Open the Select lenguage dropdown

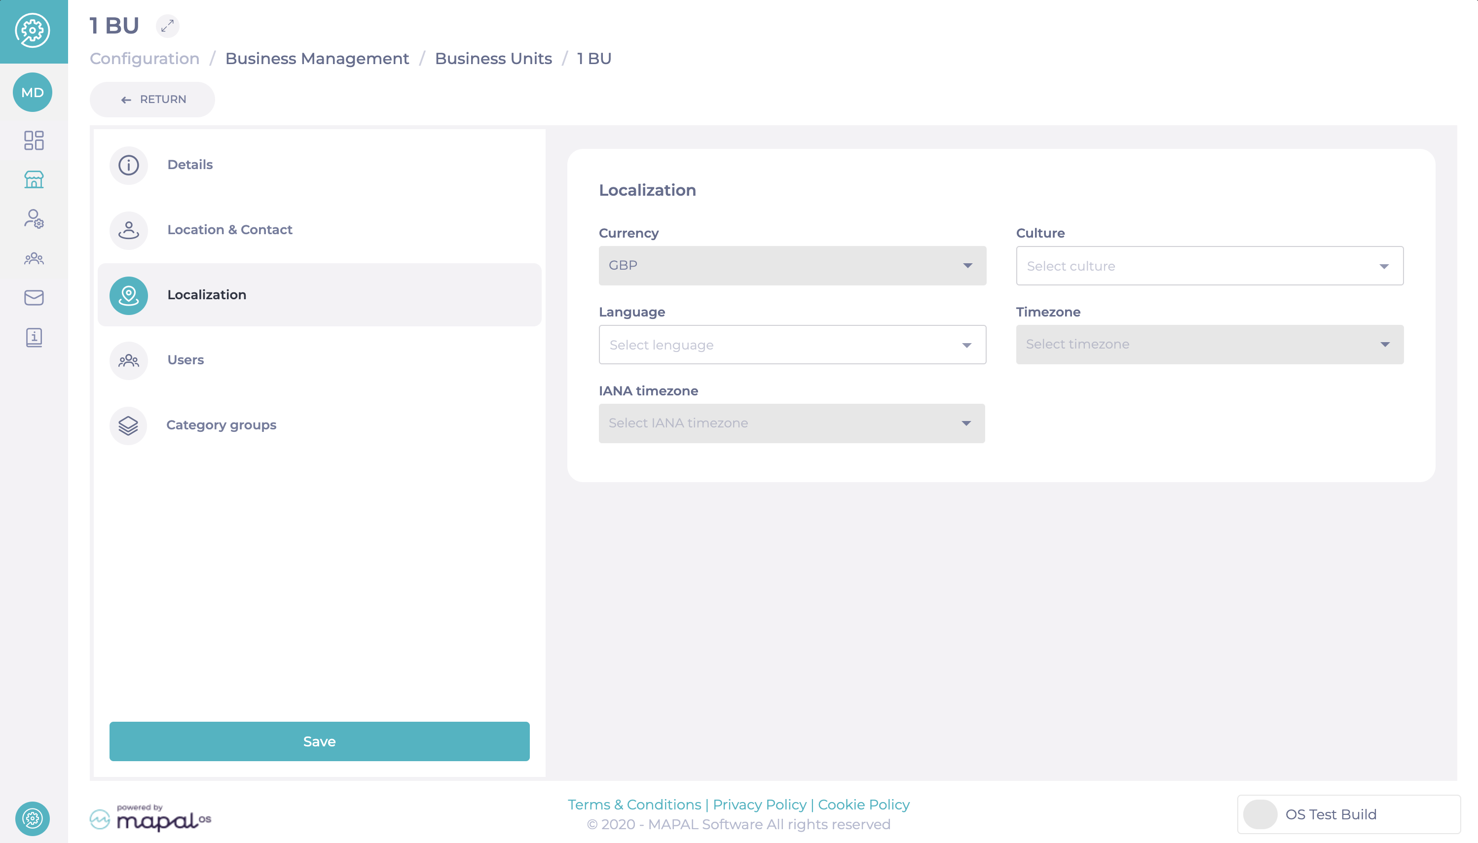click(792, 345)
